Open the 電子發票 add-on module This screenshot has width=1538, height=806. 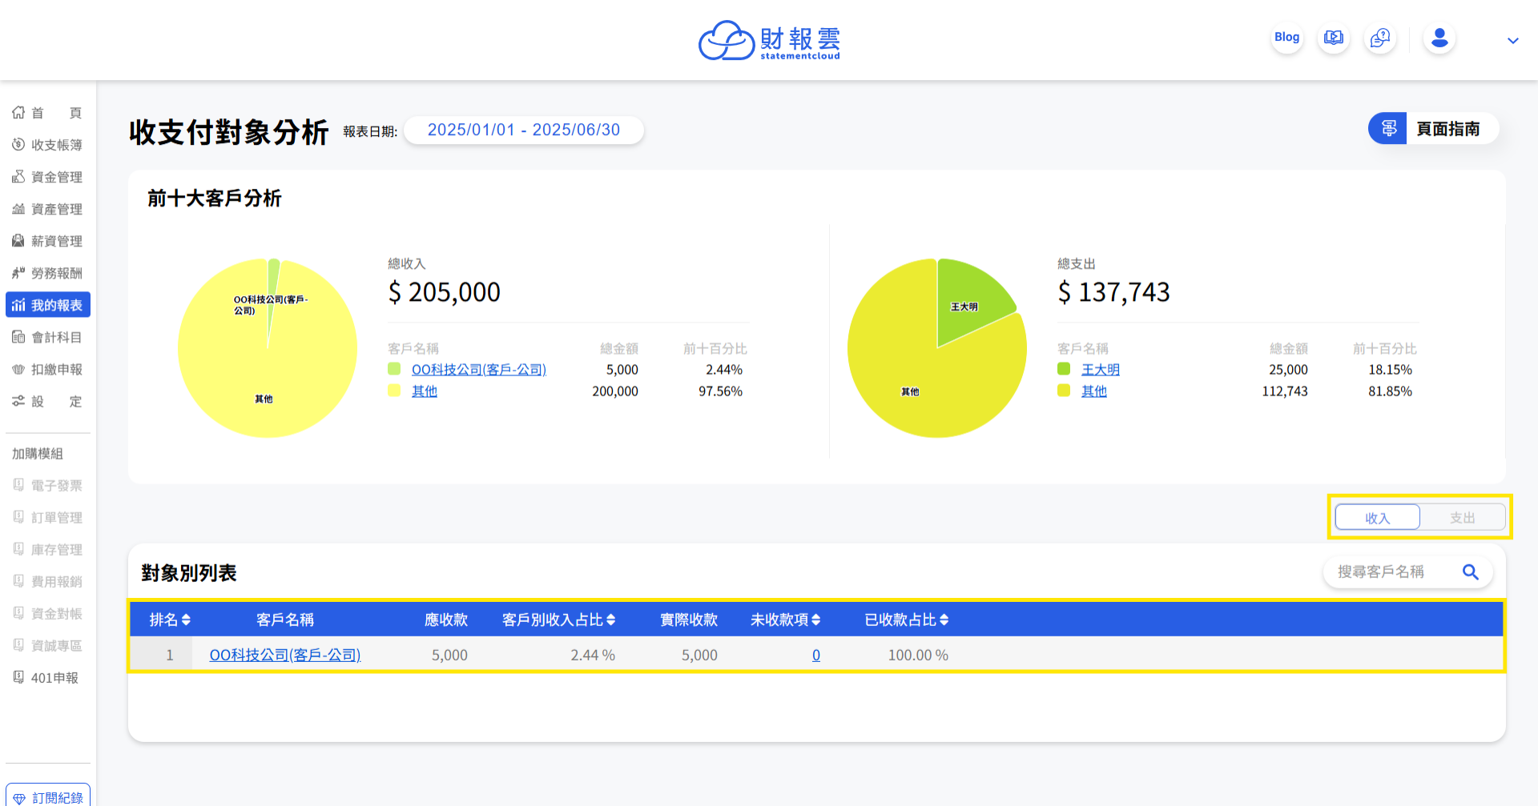point(47,485)
